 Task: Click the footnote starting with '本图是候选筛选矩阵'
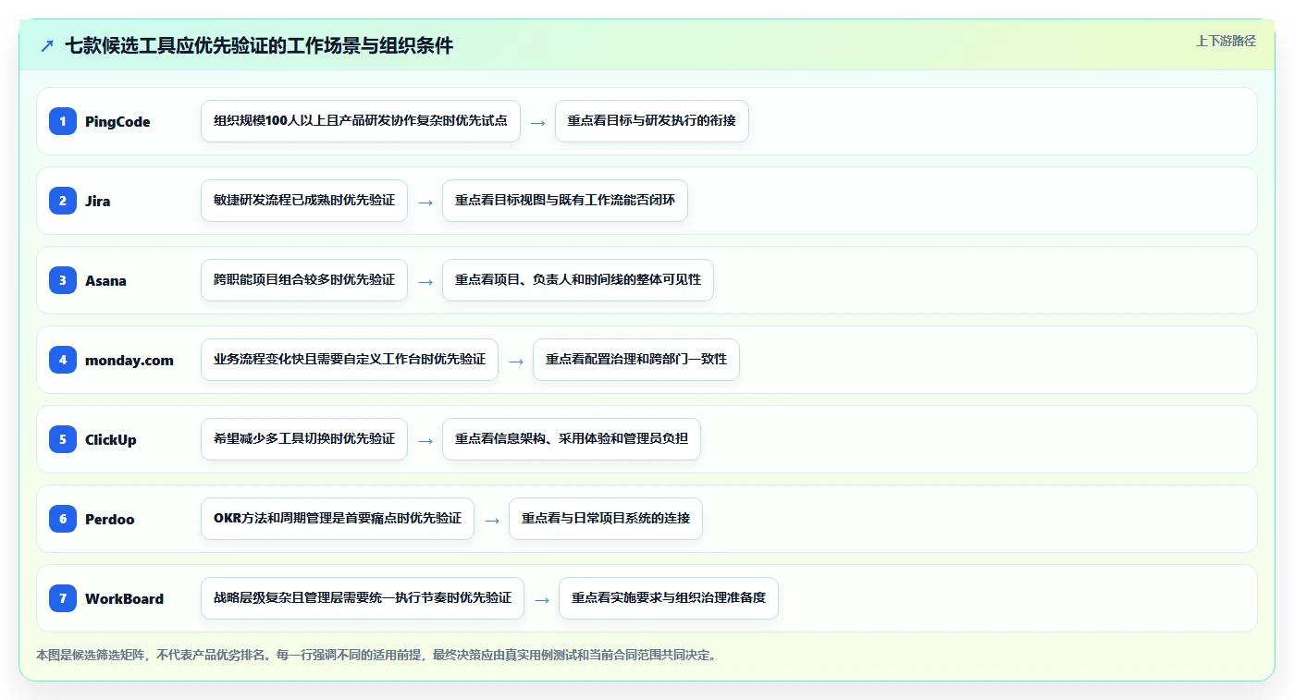click(x=376, y=655)
